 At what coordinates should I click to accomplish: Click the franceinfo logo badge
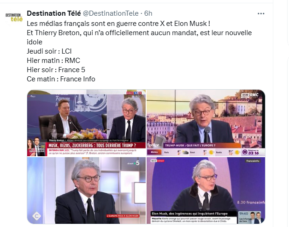pos(253,161)
